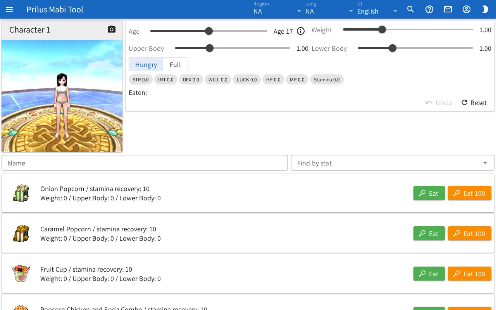Focus the Name search field
The width and height of the screenshot is (496, 310).
(145, 163)
